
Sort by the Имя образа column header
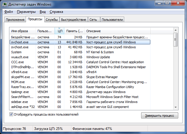tap(23, 31)
